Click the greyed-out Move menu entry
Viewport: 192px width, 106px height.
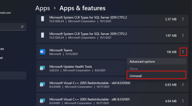tap(134, 69)
